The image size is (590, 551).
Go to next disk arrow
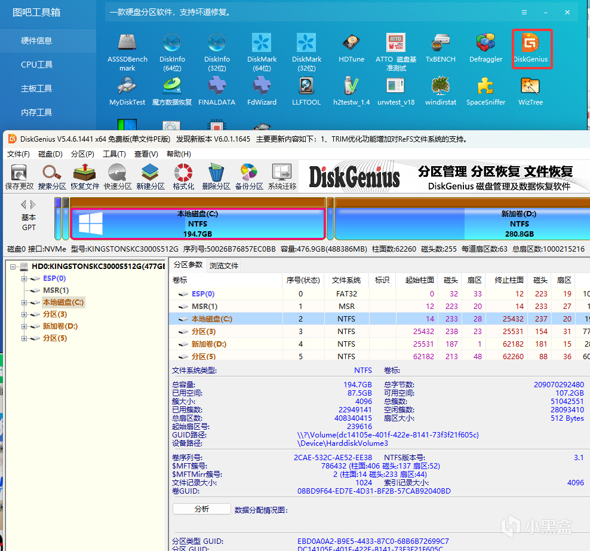coord(33,204)
